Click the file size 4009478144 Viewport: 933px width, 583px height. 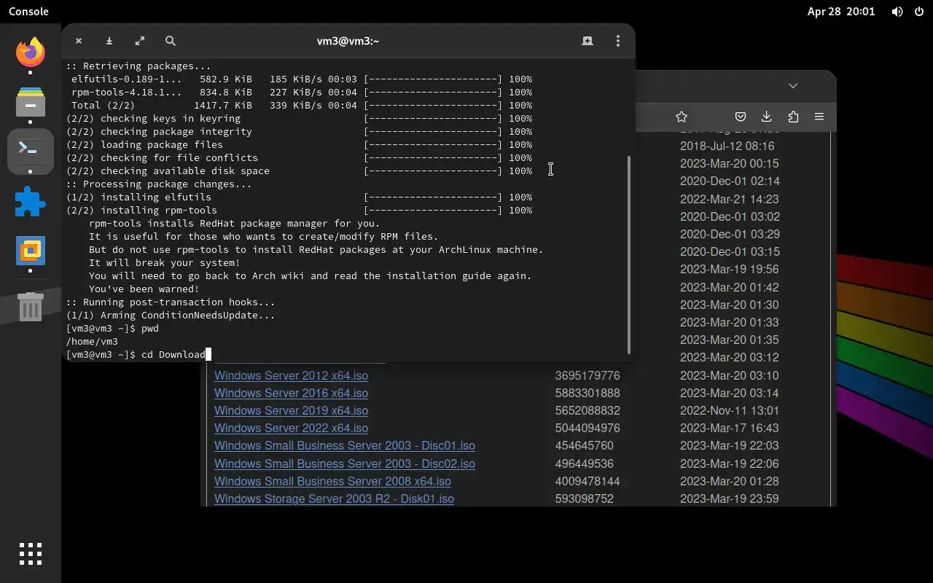(587, 481)
